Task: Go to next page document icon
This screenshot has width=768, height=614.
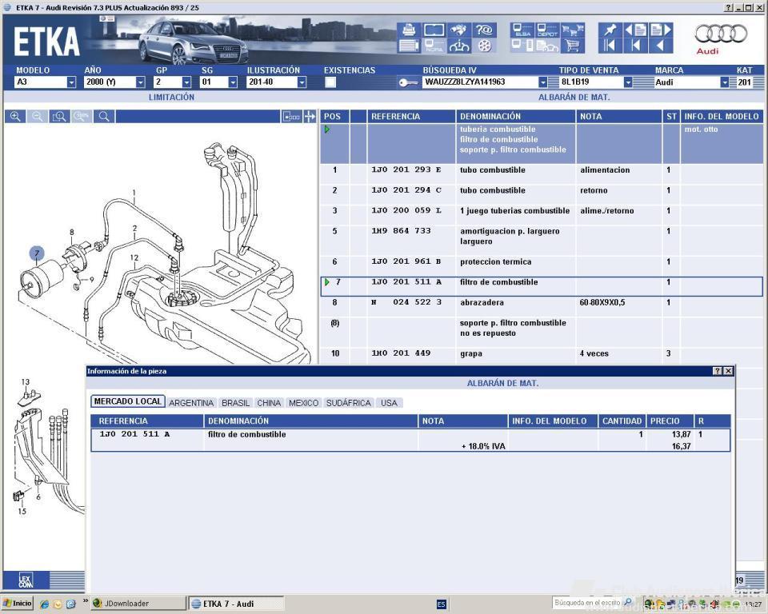Action: pos(660,30)
